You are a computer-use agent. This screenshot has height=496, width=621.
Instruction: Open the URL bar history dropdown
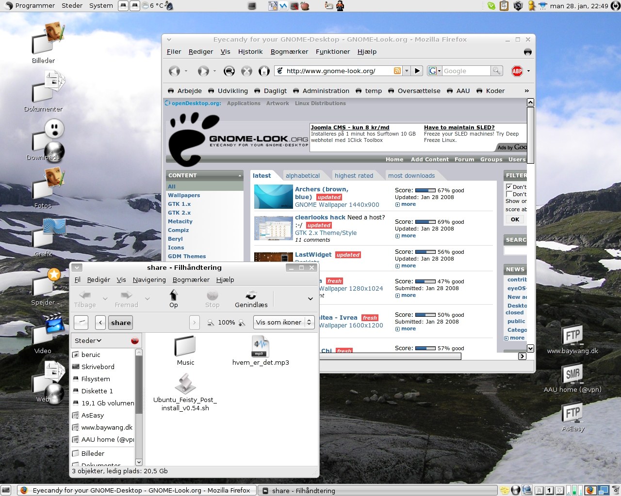click(407, 71)
